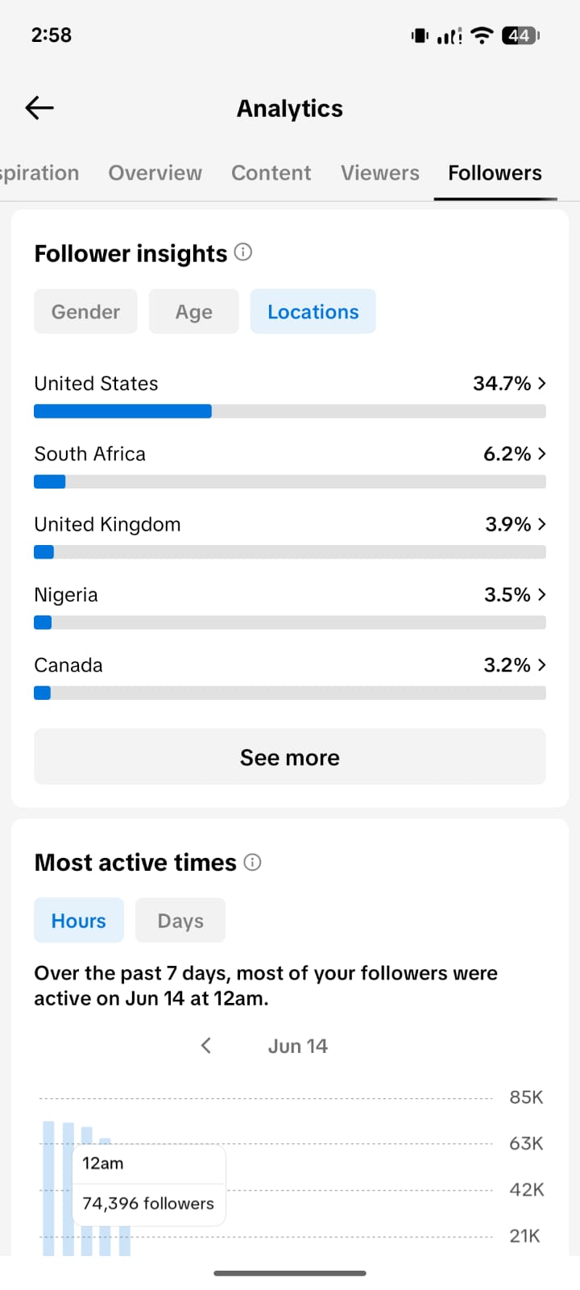Tap the Wi-Fi status icon
This screenshot has height=1290, width=580.
[482, 35]
